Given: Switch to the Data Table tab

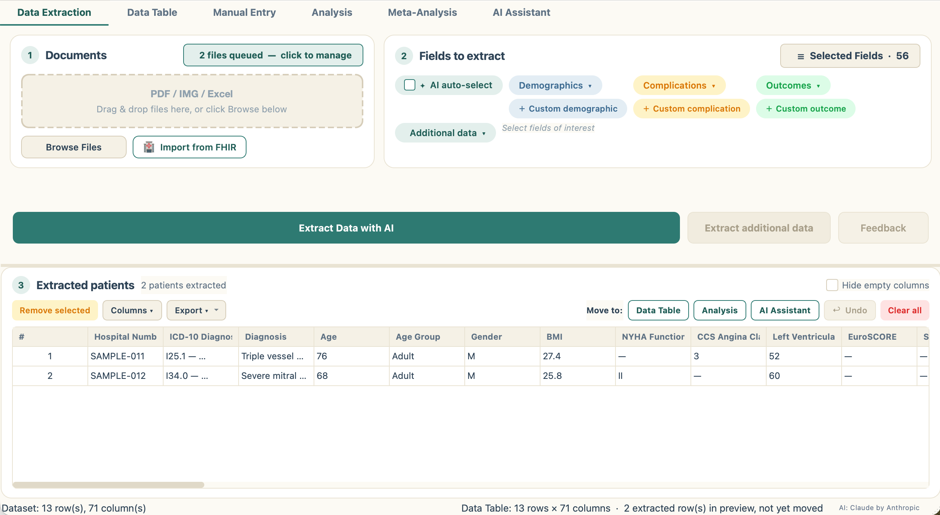Looking at the screenshot, I should pyautogui.click(x=152, y=12).
